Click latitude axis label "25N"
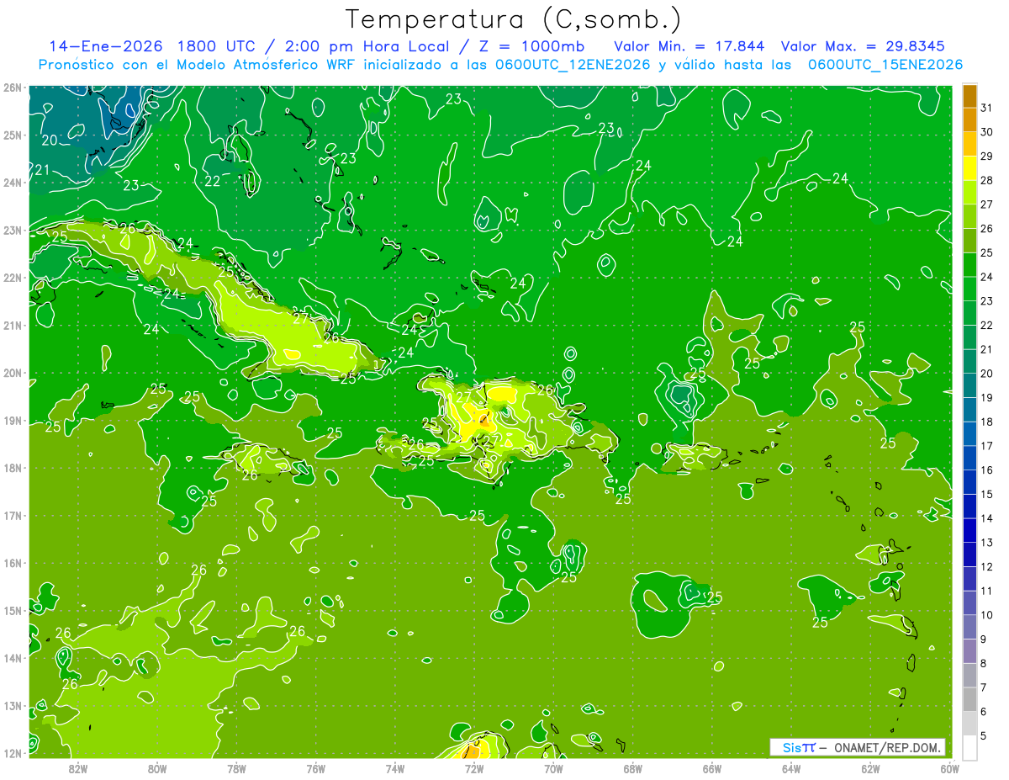Image resolution: width=1009 pixels, height=780 pixels. point(12,135)
